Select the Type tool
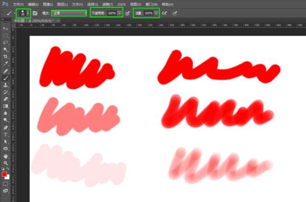 coord(6,135)
